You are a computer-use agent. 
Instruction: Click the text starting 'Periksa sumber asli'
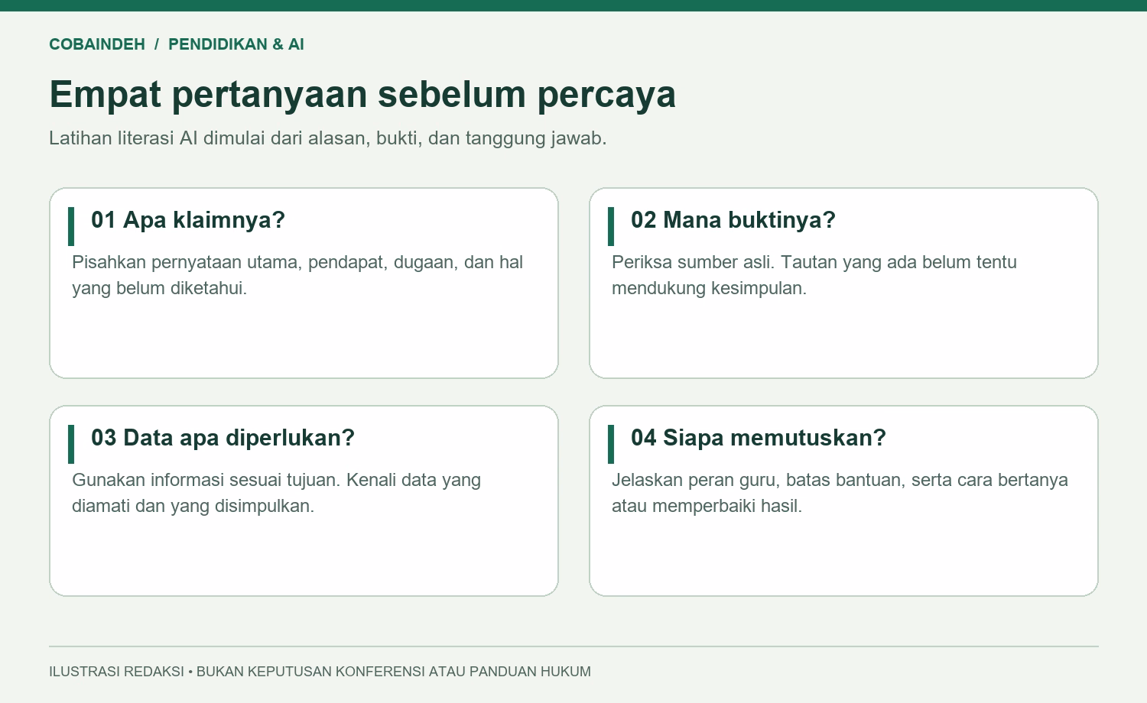point(814,275)
